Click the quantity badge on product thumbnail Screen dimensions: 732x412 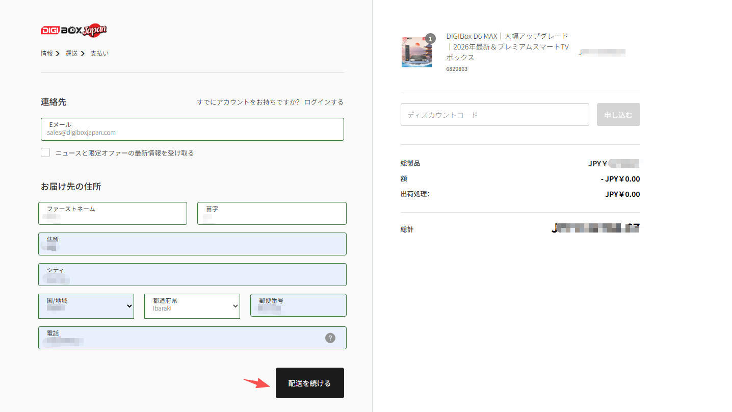point(430,39)
